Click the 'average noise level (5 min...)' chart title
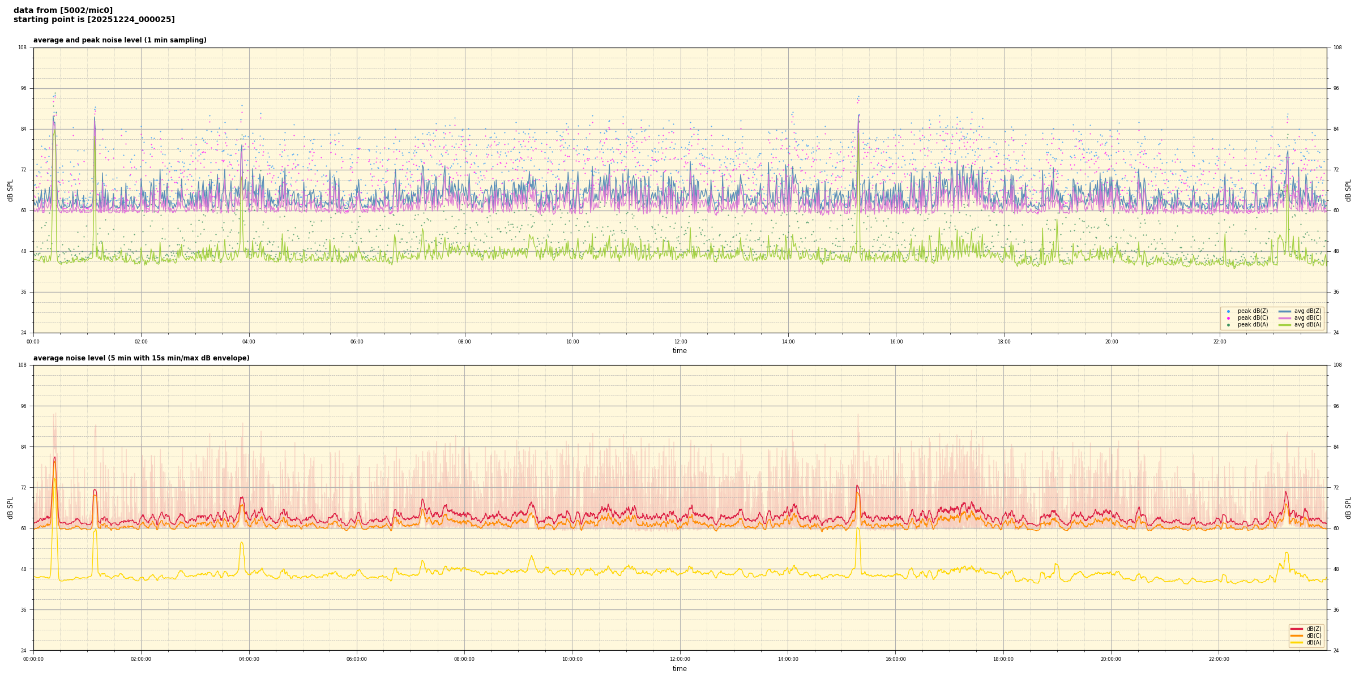 click(x=141, y=358)
